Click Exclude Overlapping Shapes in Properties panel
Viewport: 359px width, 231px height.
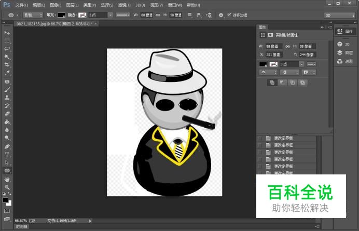click(x=302, y=83)
